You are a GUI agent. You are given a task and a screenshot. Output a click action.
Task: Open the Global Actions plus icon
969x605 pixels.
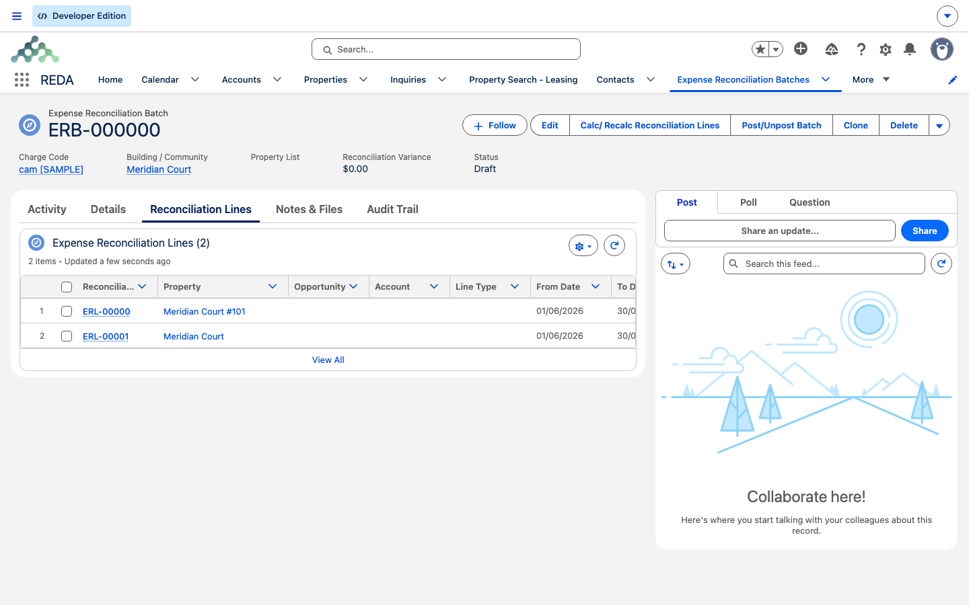pyautogui.click(x=801, y=48)
